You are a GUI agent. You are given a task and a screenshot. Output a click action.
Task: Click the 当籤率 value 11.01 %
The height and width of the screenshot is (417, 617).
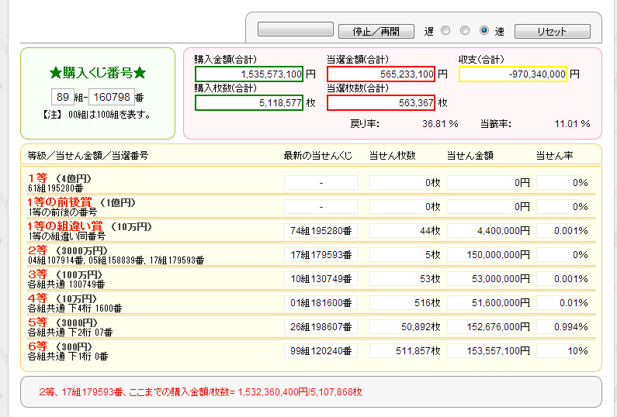(x=572, y=124)
